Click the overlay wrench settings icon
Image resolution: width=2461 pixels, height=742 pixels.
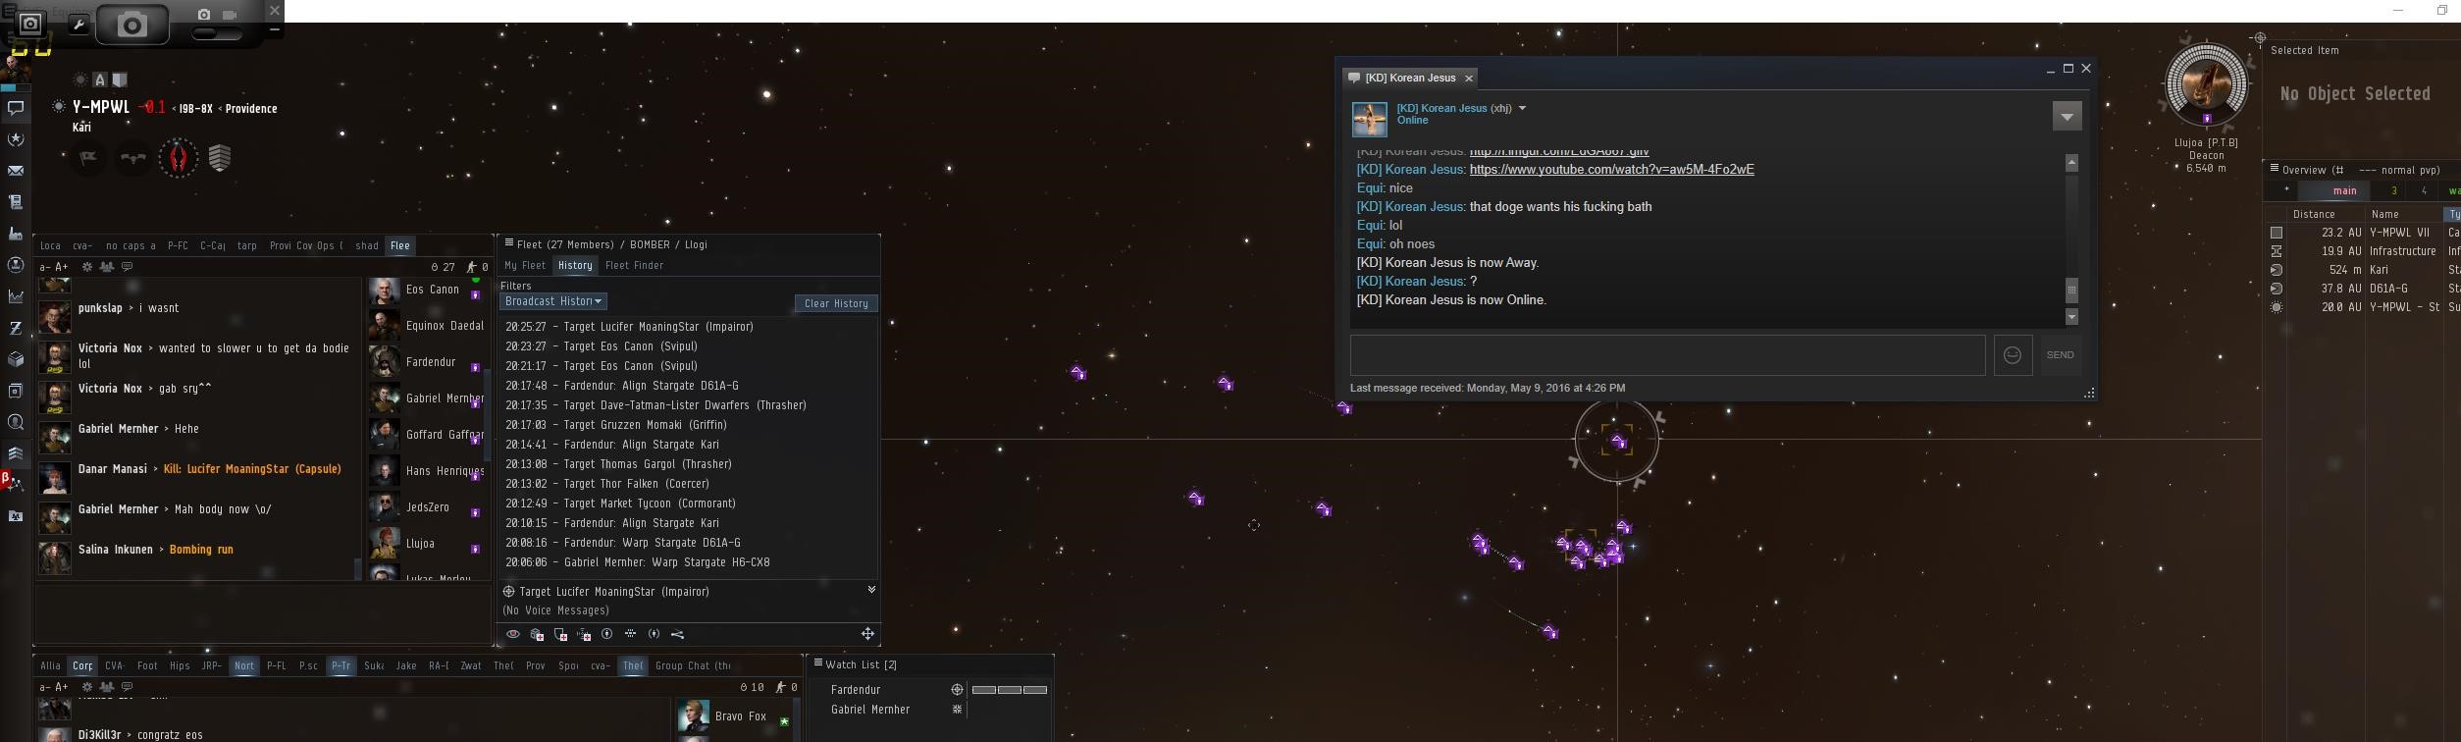tap(79, 25)
